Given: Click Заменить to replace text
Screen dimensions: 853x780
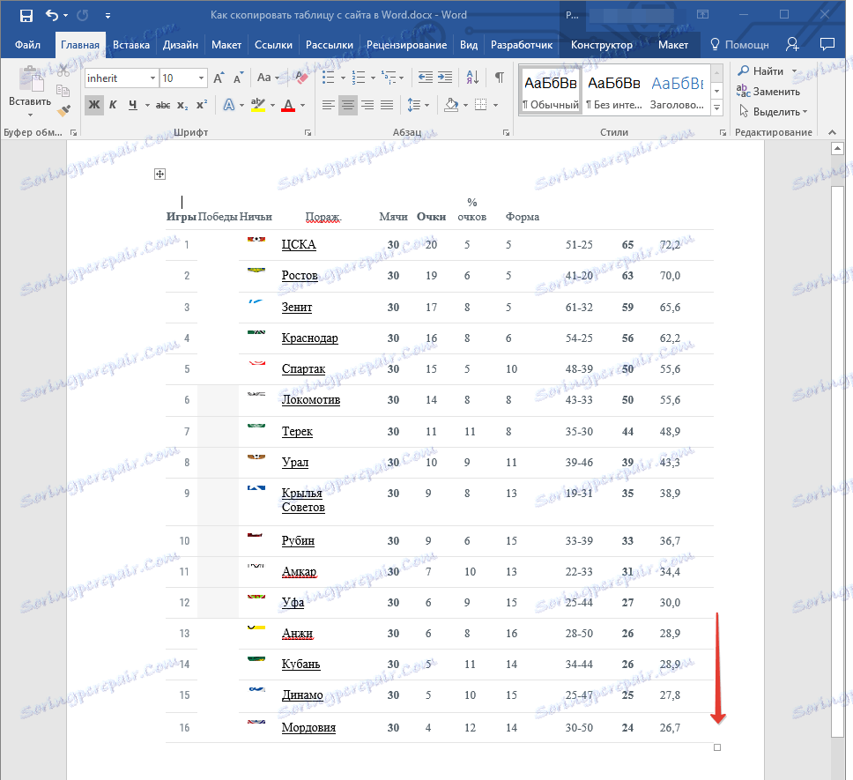Looking at the screenshot, I should pos(768,92).
